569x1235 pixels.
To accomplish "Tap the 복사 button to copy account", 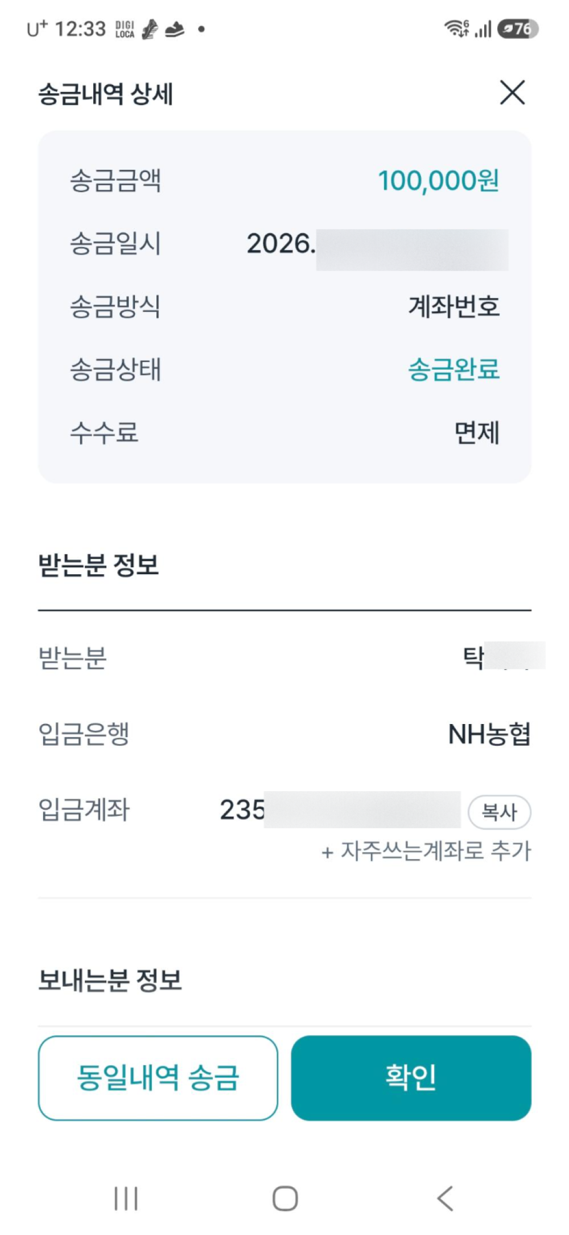I will coord(499,812).
